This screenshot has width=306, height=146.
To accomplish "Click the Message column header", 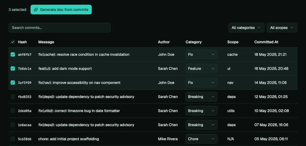I will tap(46, 42).
